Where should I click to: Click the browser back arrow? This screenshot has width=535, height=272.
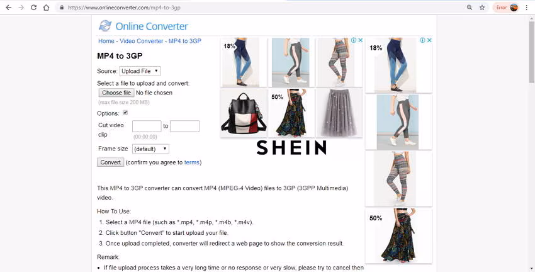click(x=9, y=7)
